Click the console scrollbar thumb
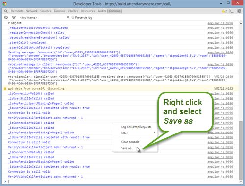The image size is (245, 186). click(x=241, y=150)
